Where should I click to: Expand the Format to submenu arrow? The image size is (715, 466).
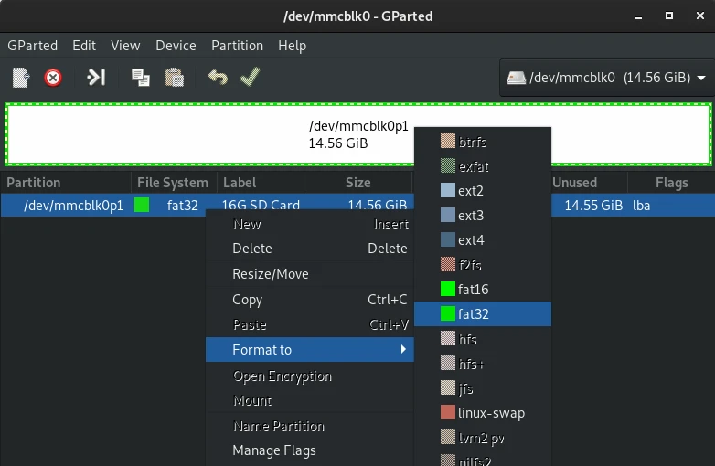pyautogui.click(x=403, y=349)
